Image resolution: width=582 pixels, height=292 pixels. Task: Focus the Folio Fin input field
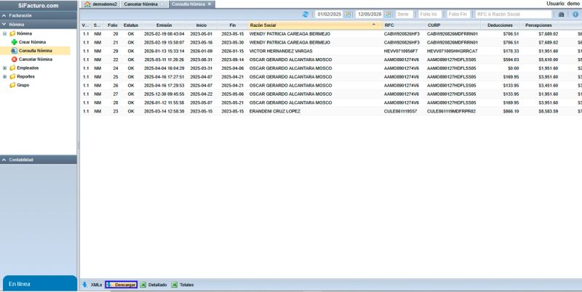pos(458,15)
